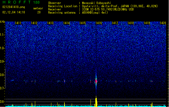Click the 1418 time marker

click(x=131, y=23)
